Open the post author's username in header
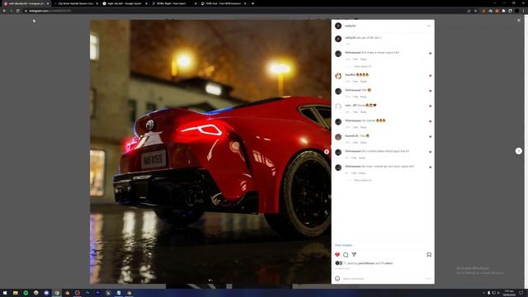528x297 pixels. pos(350,26)
